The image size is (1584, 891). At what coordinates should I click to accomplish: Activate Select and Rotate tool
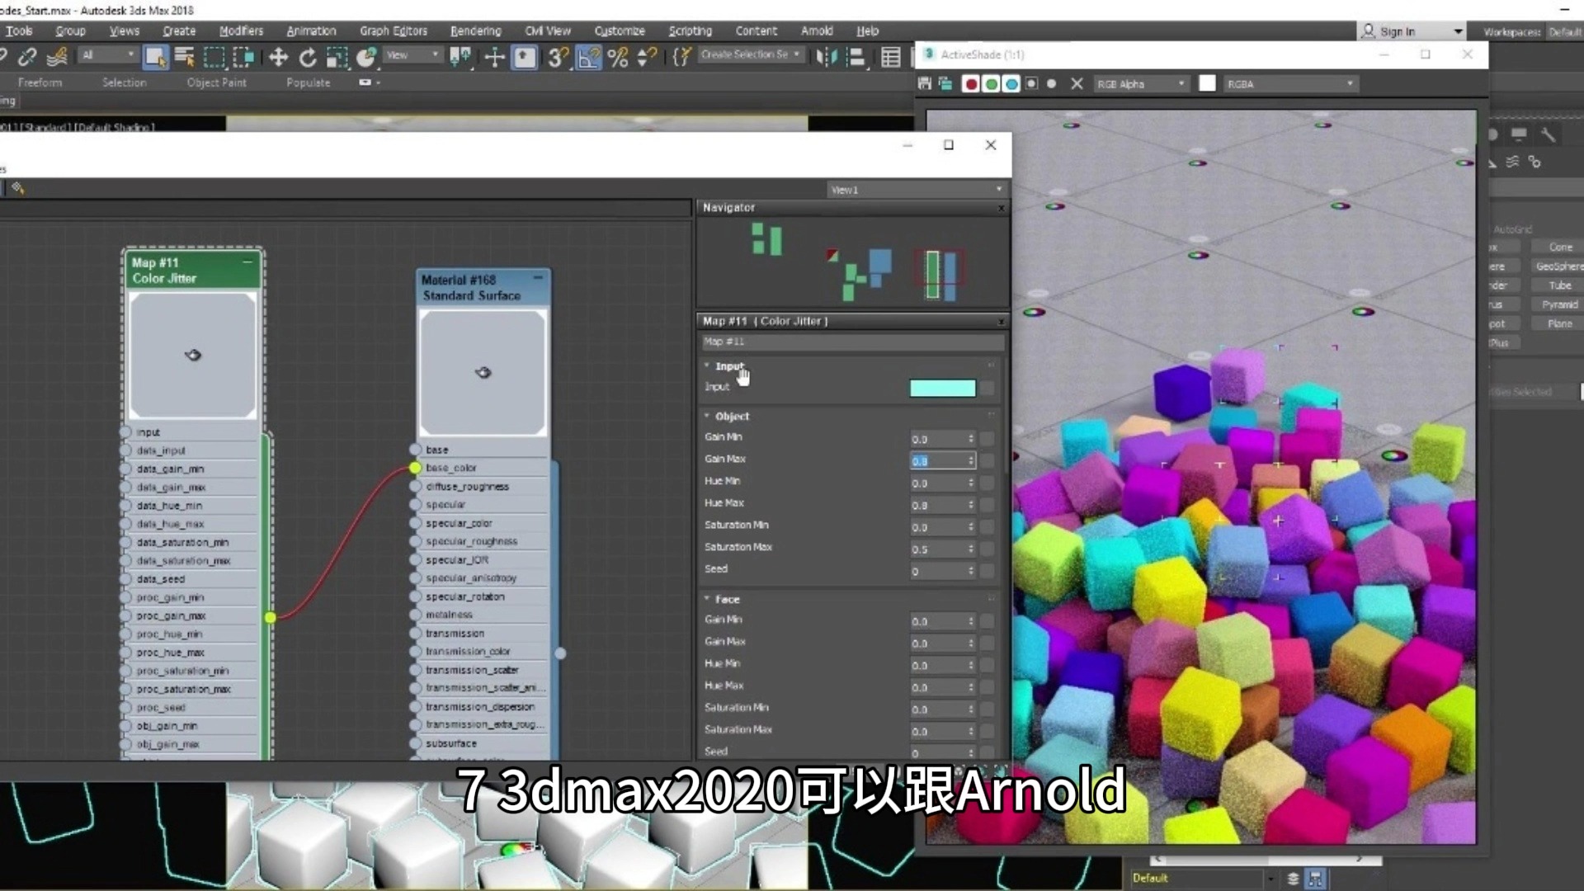(x=308, y=57)
